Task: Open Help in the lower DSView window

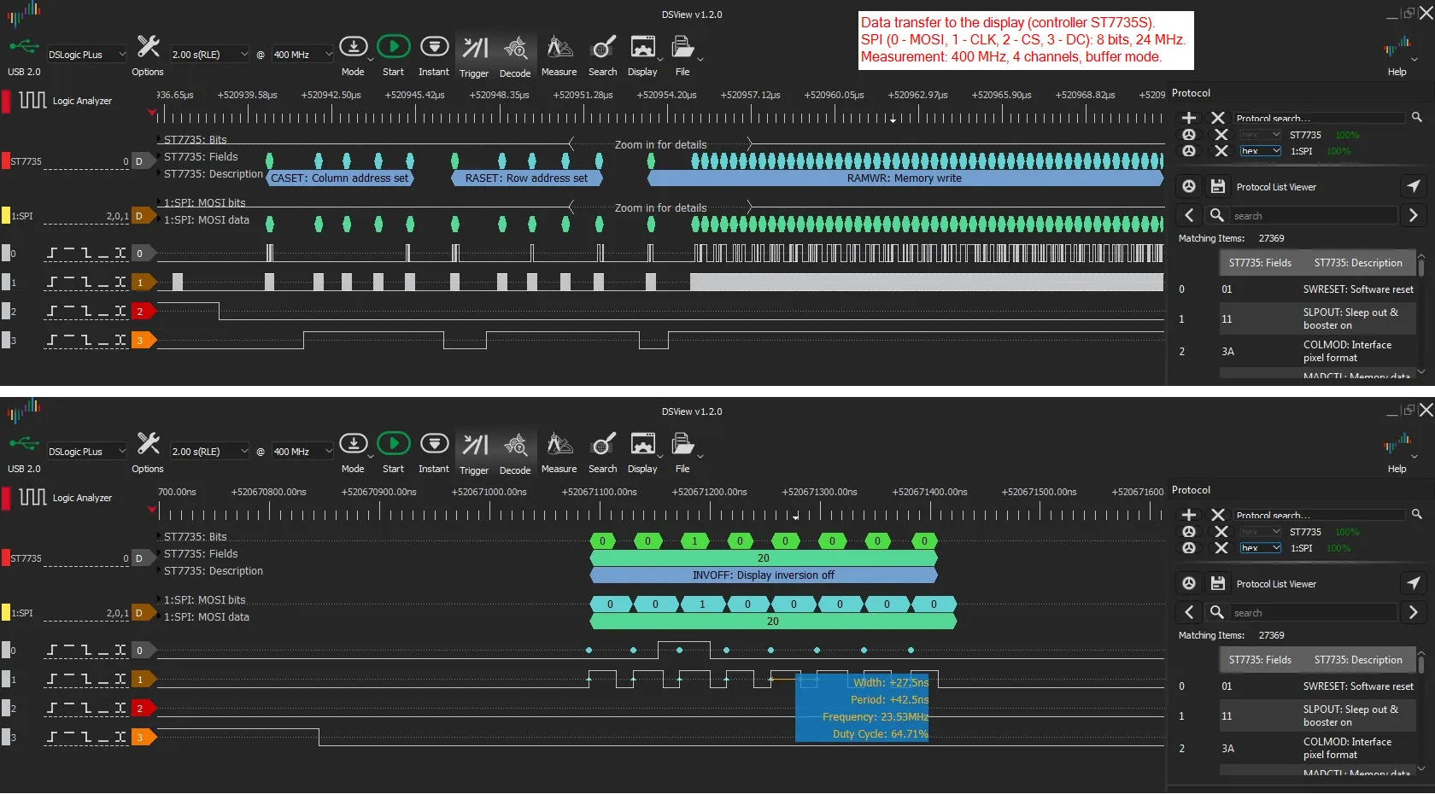Action: click(1397, 453)
